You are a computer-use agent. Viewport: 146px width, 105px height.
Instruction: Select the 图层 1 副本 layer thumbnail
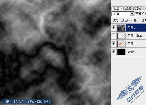tap(121, 36)
